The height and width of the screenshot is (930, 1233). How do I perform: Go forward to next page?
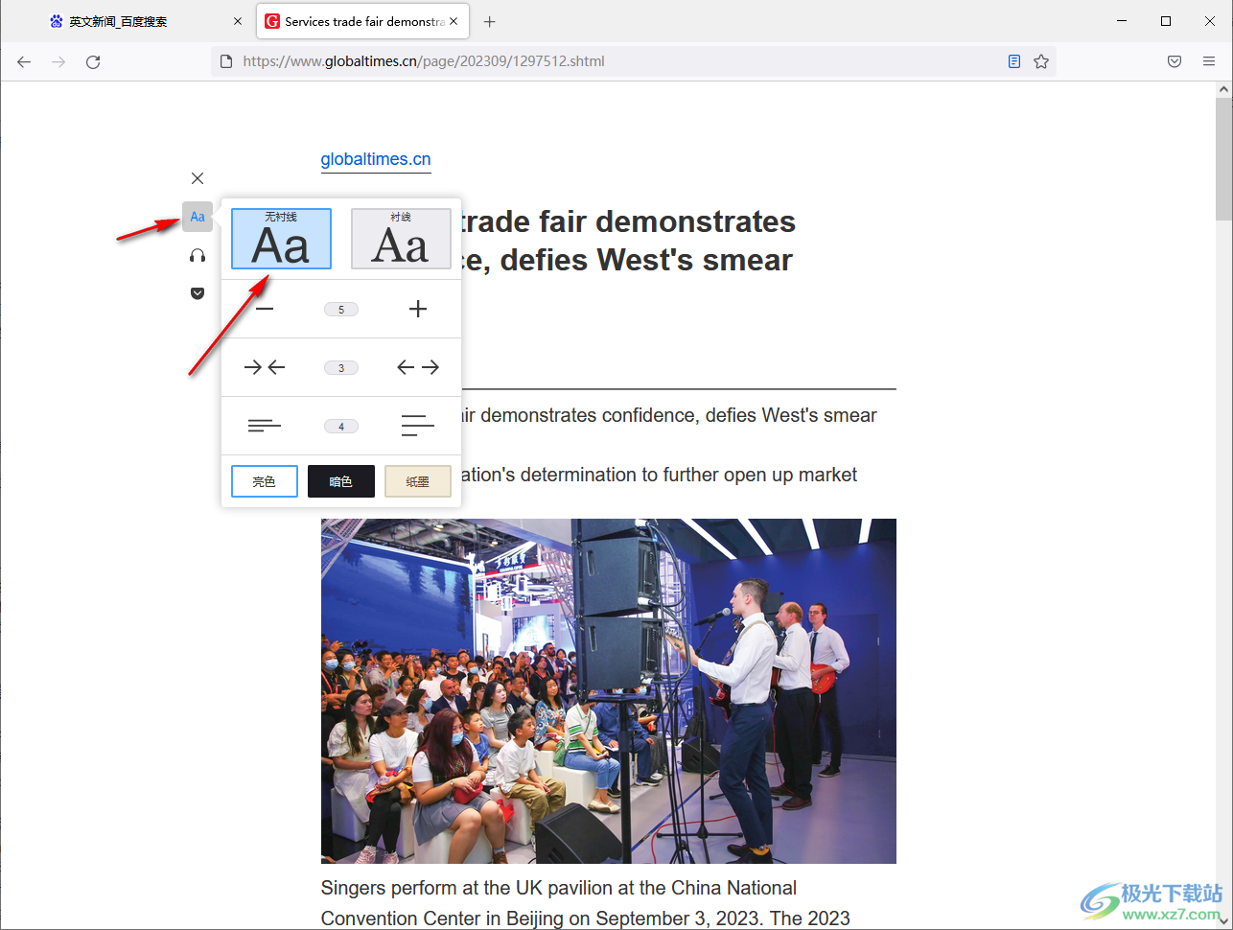click(58, 61)
